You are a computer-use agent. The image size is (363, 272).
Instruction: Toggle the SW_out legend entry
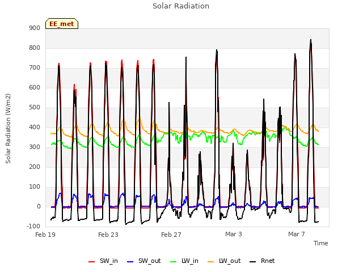pyautogui.click(x=143, y=261)
